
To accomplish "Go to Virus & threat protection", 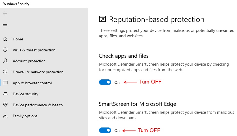I will tap(34, 50).
